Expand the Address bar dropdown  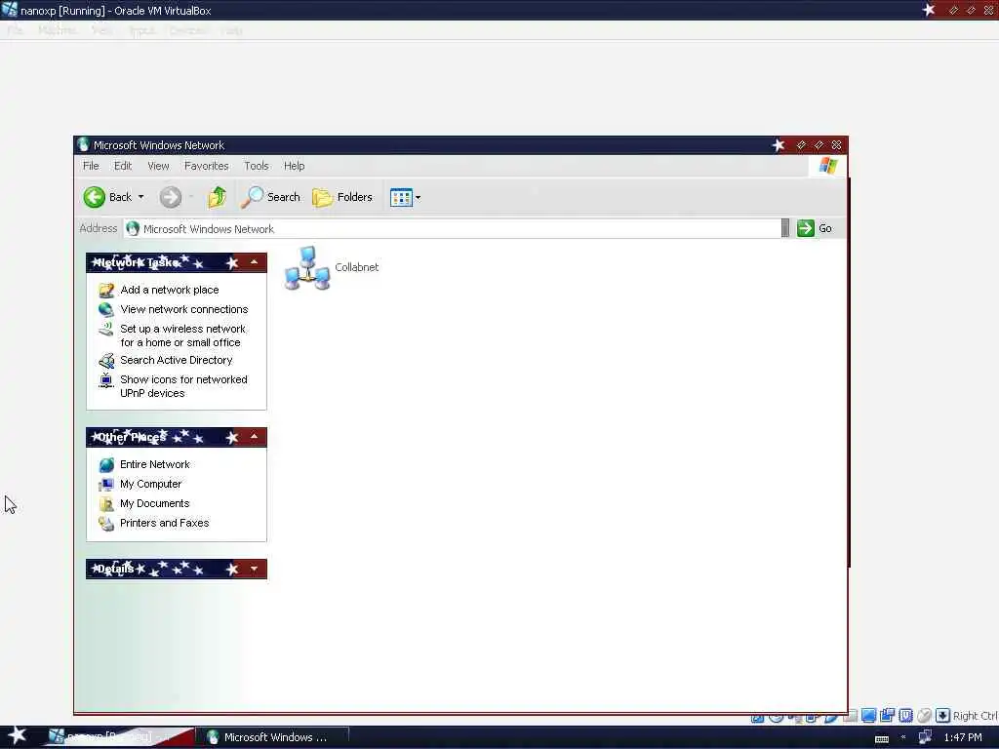(x=785, y=228)
